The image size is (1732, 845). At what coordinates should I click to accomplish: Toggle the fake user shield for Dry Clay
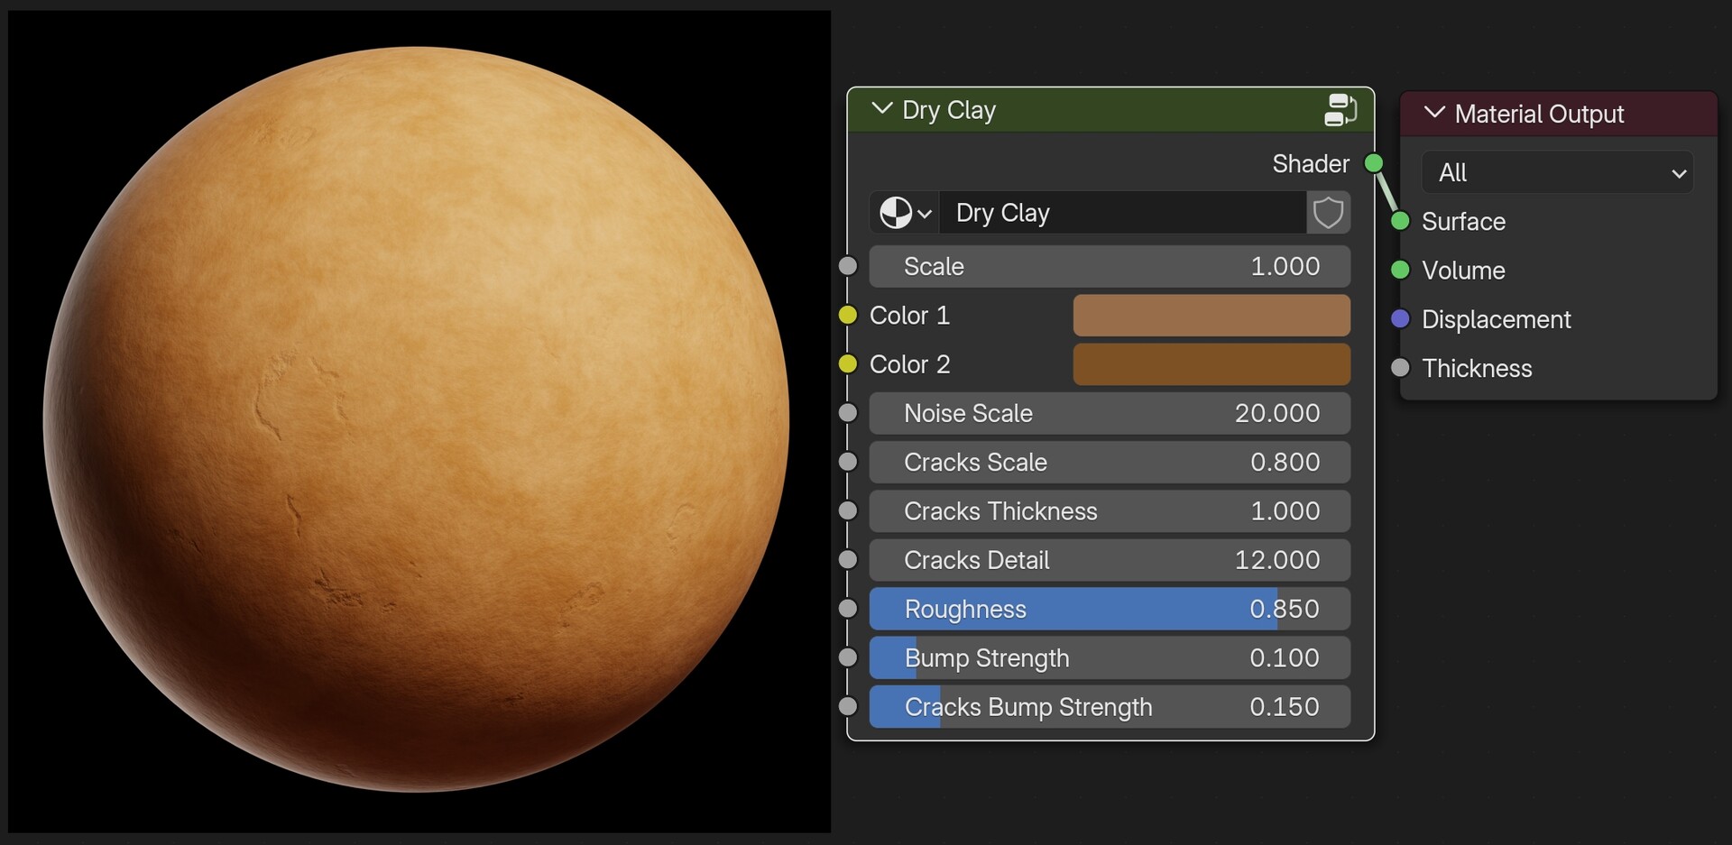tap(1329, 213)
